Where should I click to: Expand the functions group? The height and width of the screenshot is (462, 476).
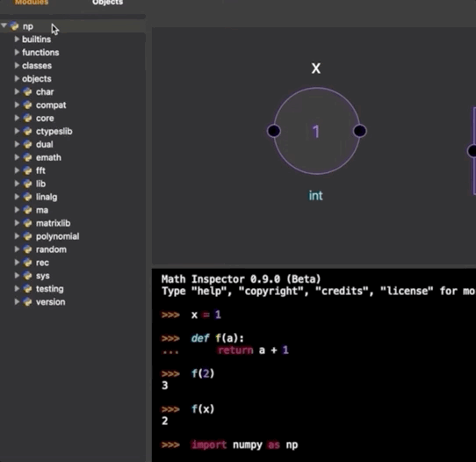click(17, 52)
